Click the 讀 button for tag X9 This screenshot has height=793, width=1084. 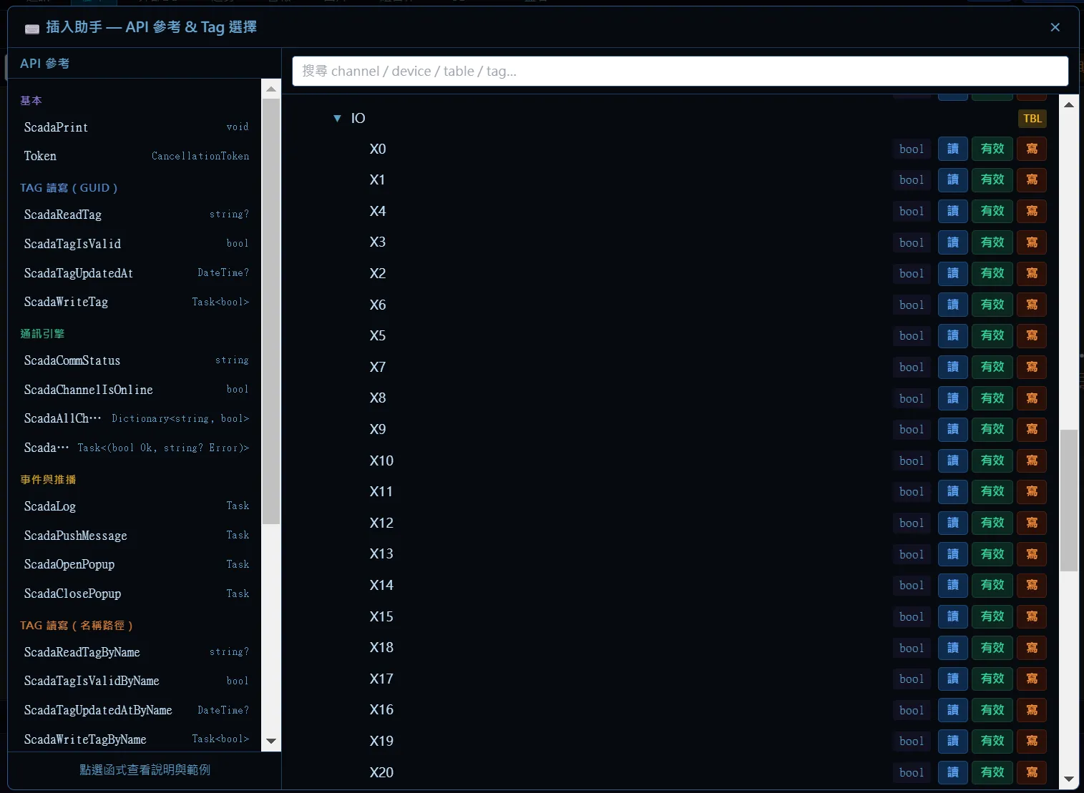coord(952,429)
